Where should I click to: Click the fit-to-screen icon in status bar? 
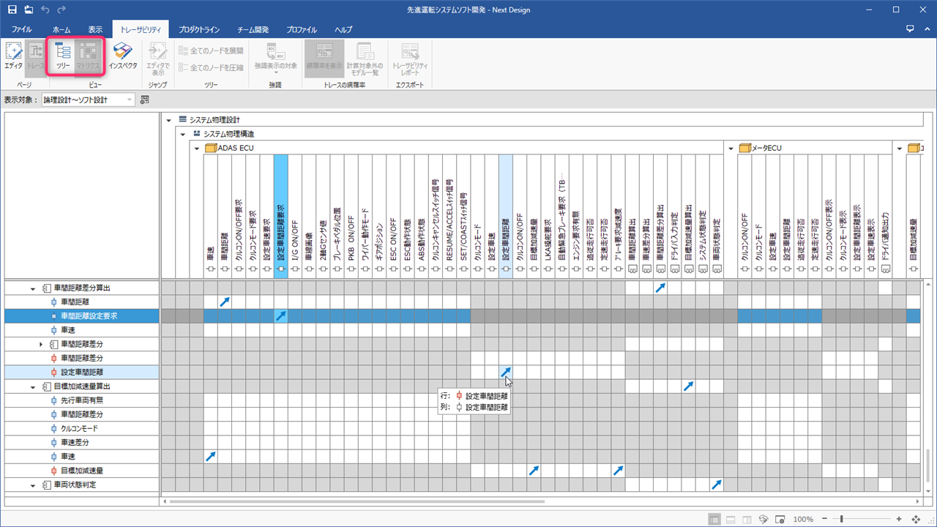[x=916, y=519]
